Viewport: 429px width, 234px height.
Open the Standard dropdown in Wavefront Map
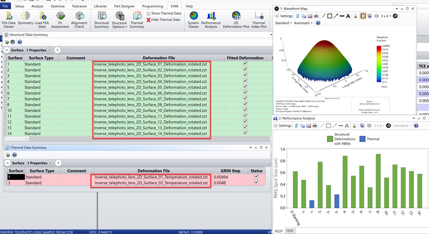[x=283, y=23]
